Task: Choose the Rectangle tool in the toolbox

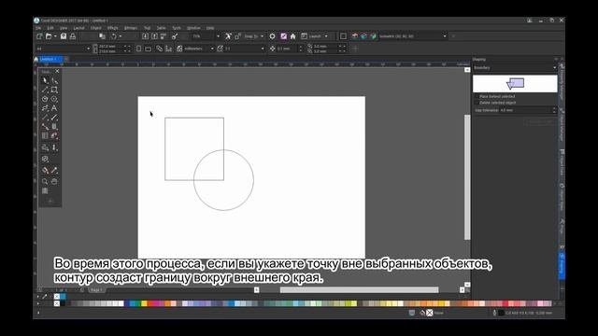Action: [x=54, y=90]
